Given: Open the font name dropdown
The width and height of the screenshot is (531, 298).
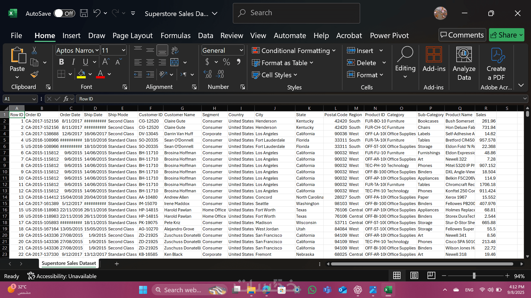Looking at the screenshot, I should [x=97, y=50].
